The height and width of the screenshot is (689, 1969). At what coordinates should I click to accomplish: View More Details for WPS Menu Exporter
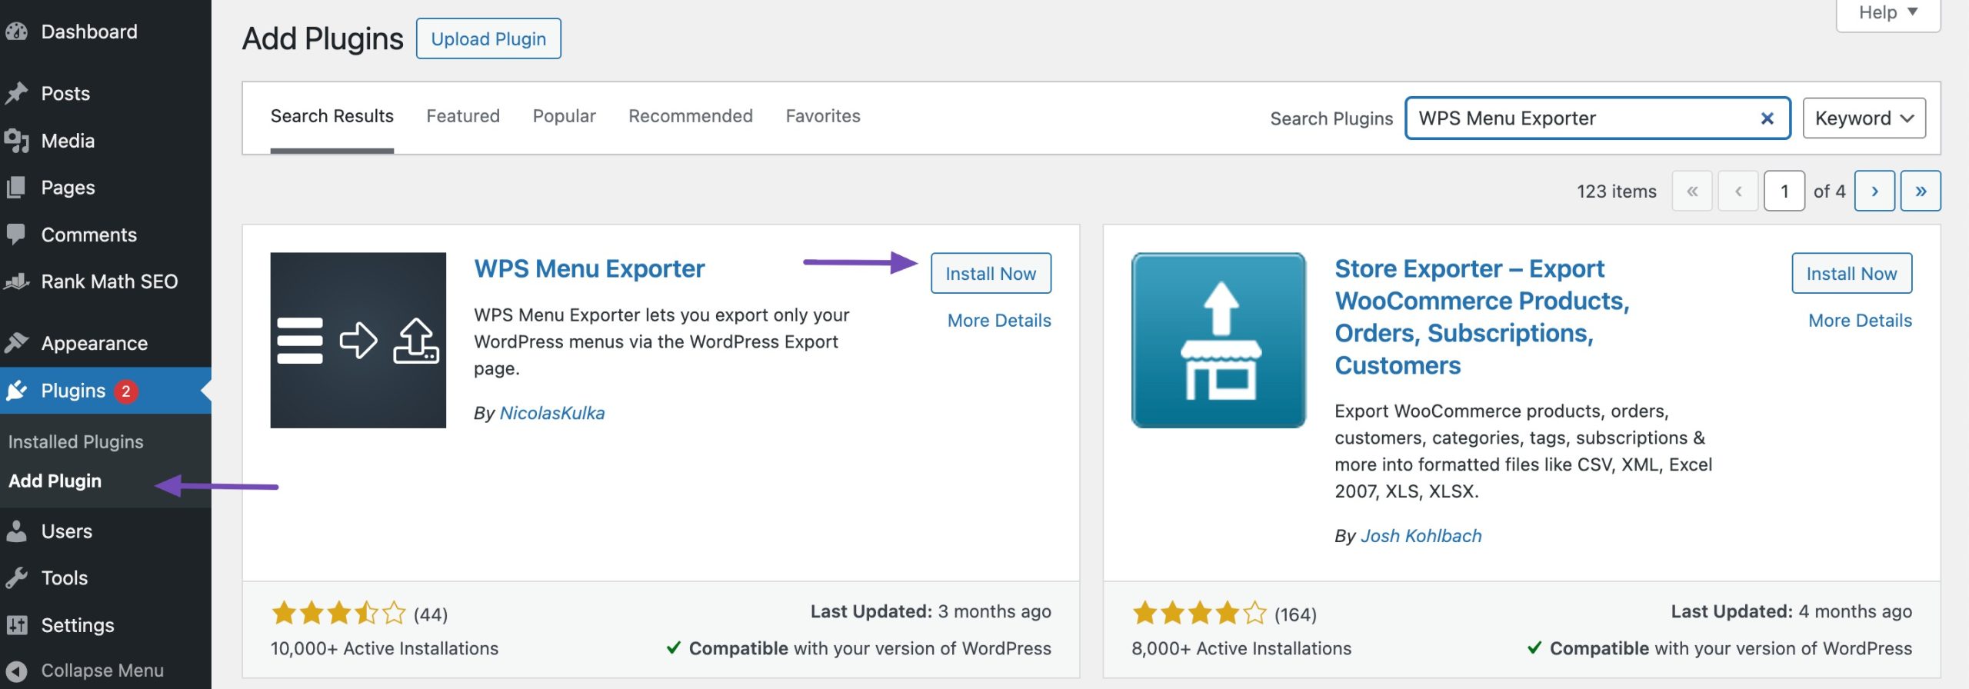(999, 321)
